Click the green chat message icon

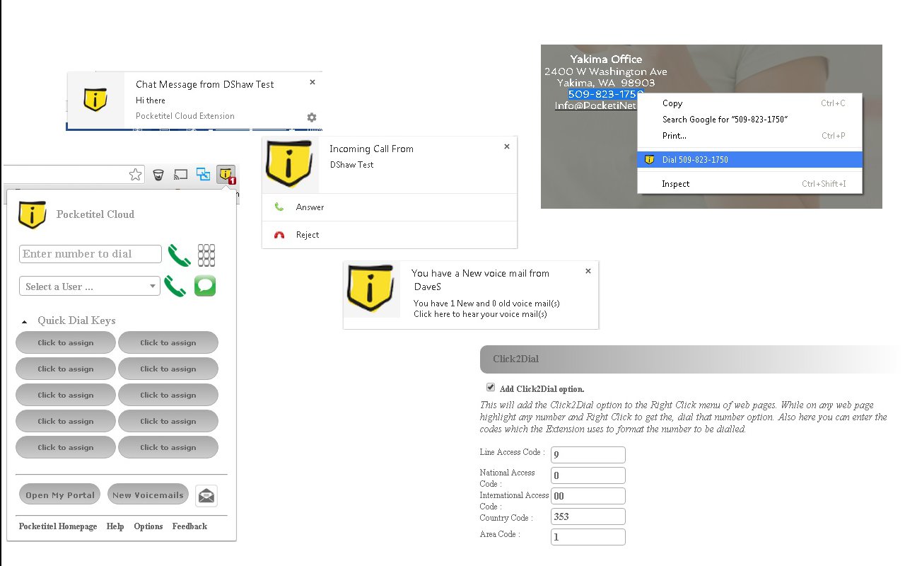205,286
